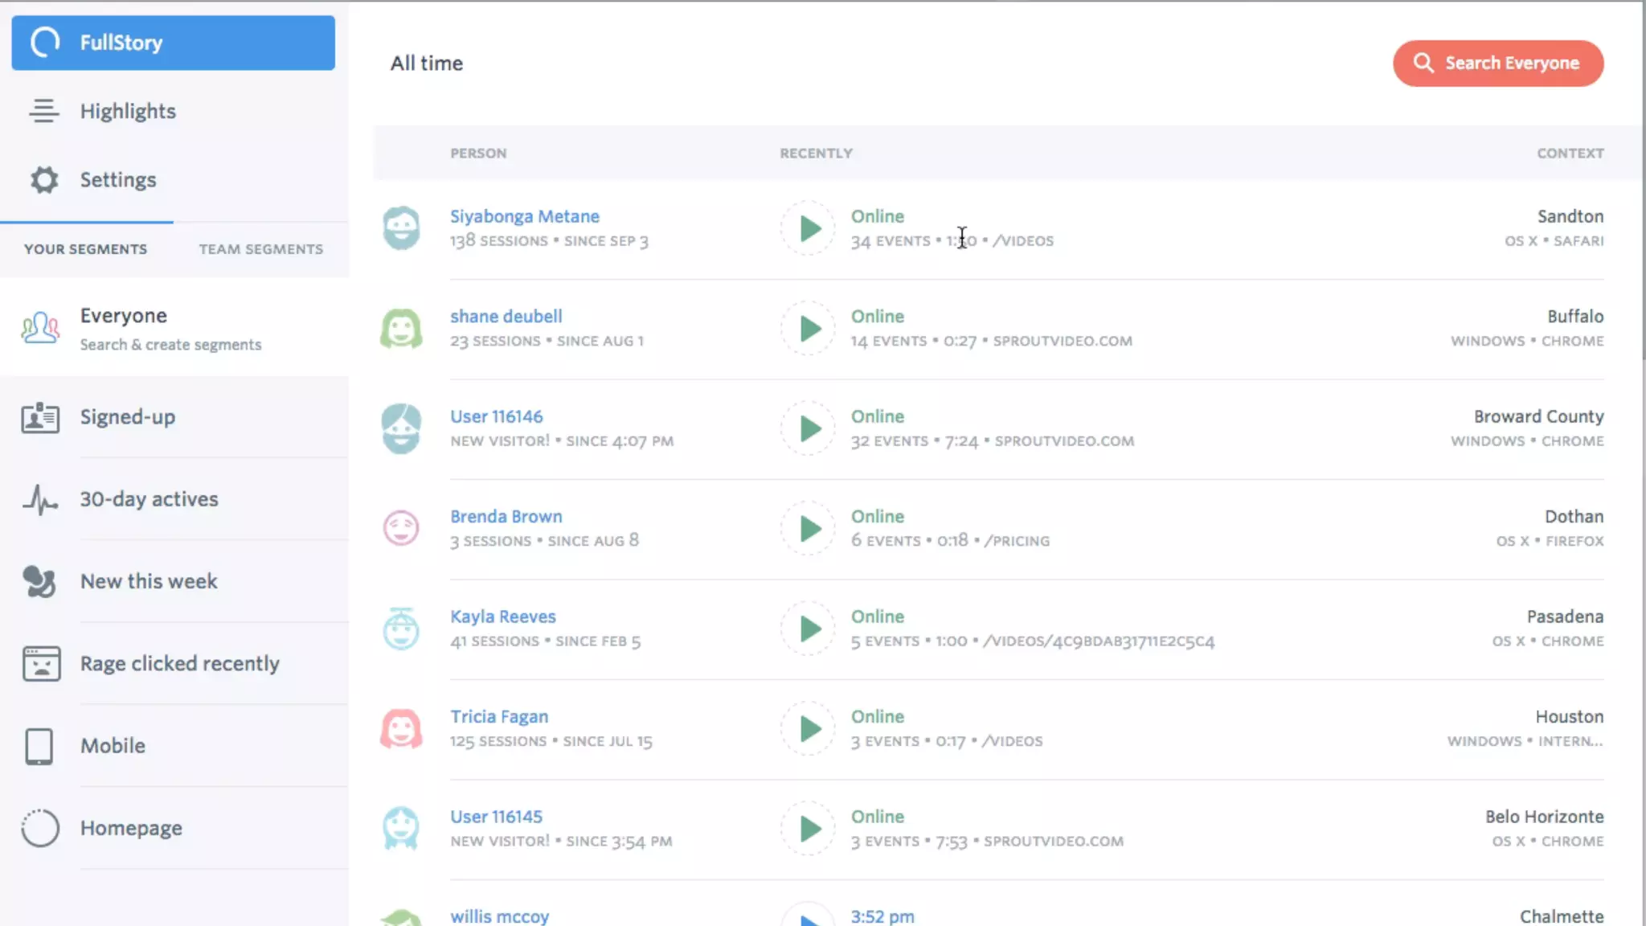Screen dimensions: 1646x926
Task: Play Tricia Fagan's session recording
Action: coord(809,729)
